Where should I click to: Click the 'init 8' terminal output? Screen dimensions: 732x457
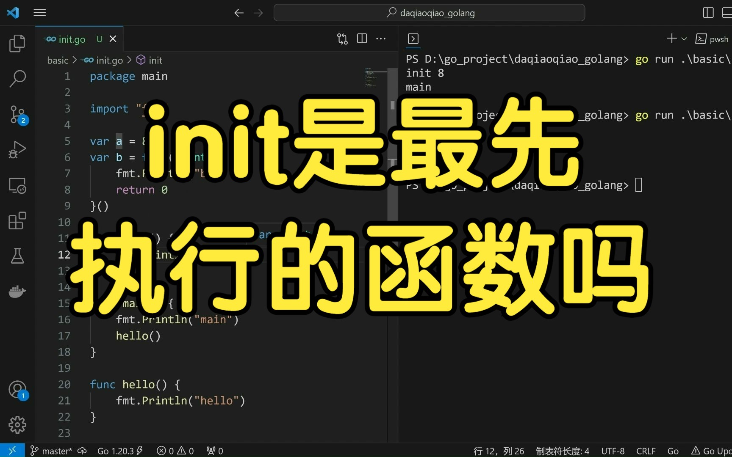tap(425, 73)
